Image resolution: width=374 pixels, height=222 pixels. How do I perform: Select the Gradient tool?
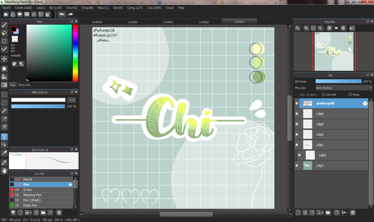coord(4,85)
